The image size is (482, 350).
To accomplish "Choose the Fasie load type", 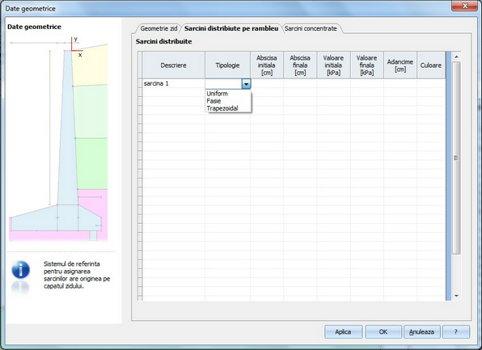I will tap(214, 101).
